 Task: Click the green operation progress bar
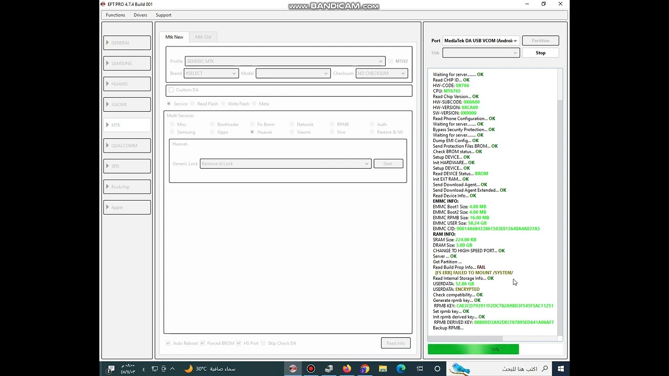point(473,349)
